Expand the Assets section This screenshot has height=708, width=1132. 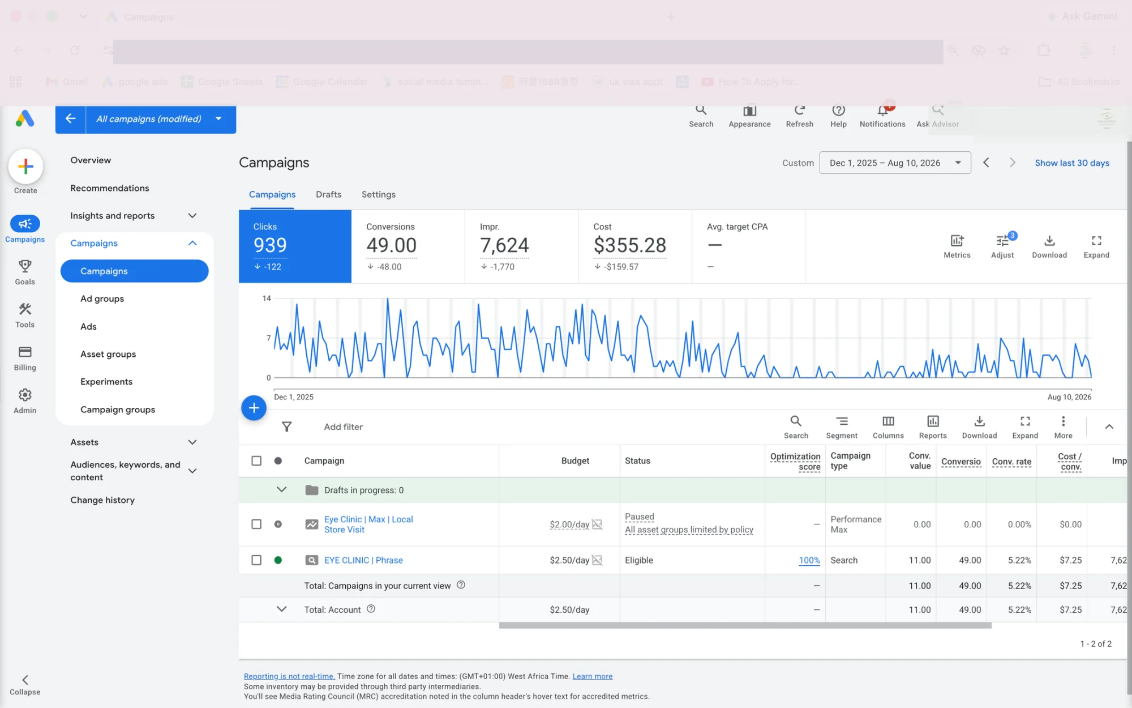(192, 442)
